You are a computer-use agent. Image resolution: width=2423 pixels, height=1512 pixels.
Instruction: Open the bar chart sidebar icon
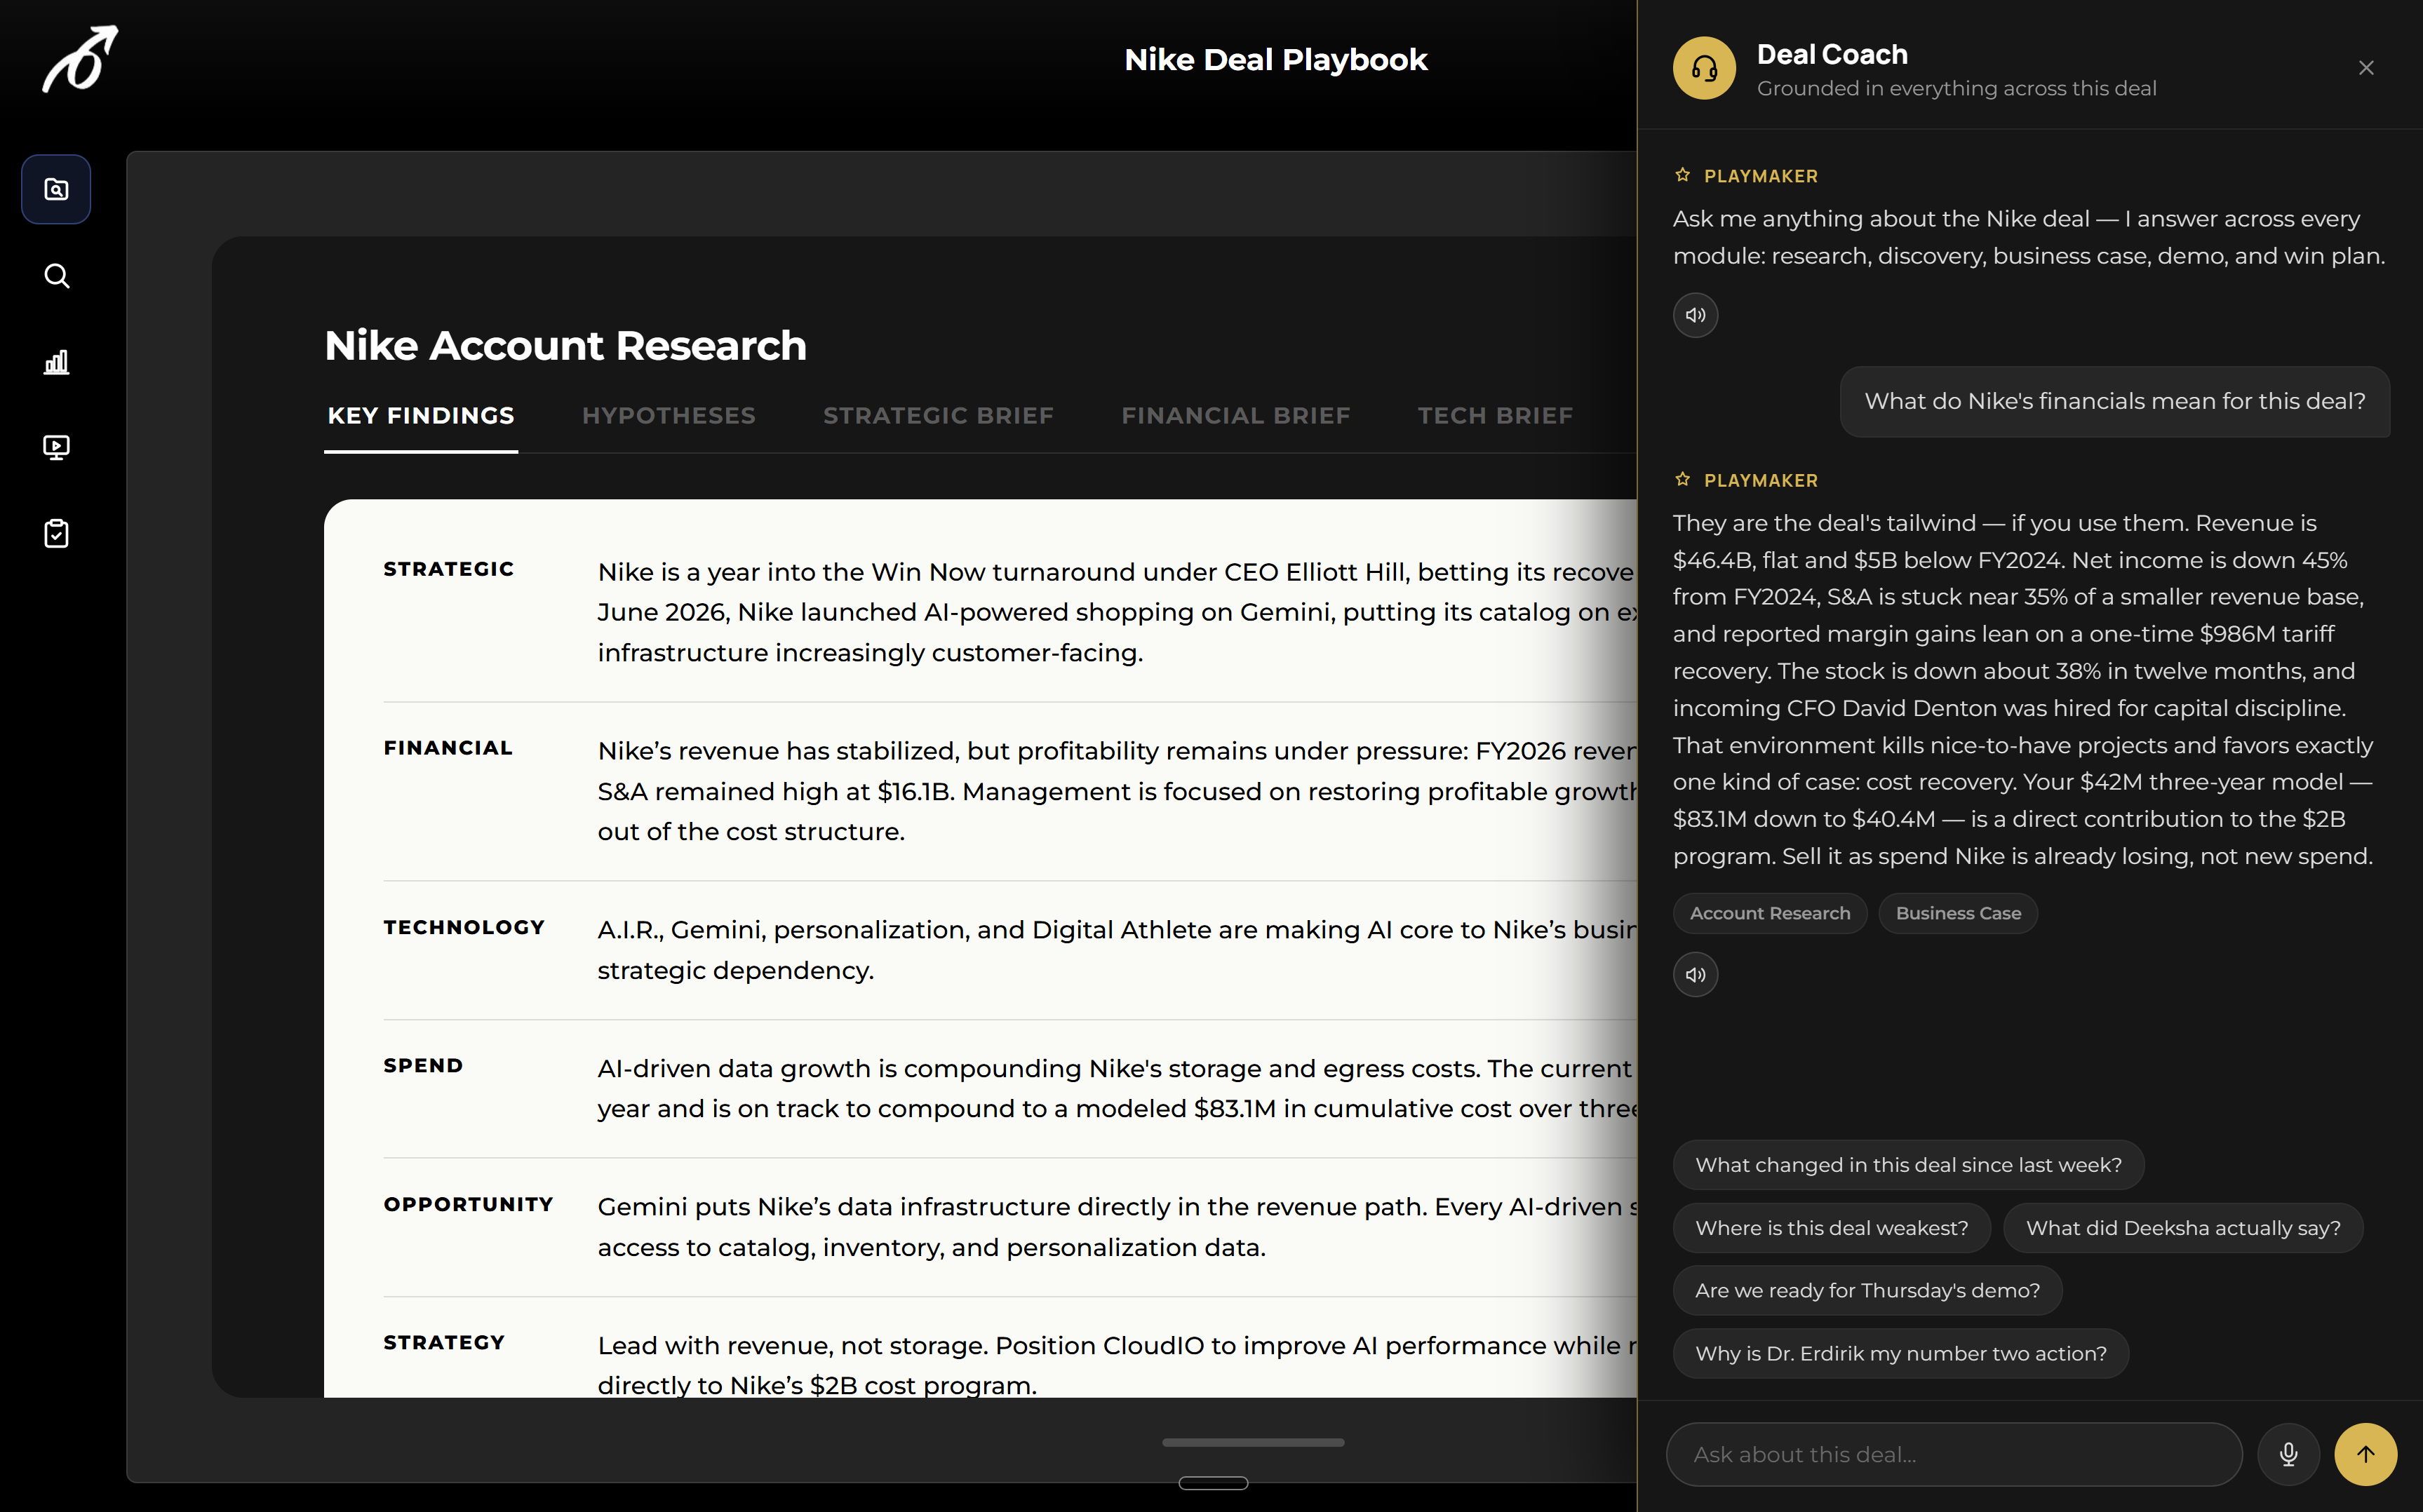[x=56, y=362]
